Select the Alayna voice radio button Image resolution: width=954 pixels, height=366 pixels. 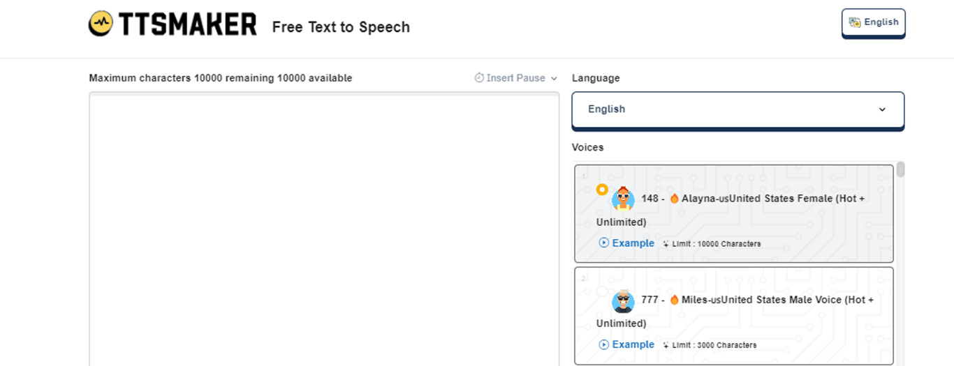tap(602, 189)
